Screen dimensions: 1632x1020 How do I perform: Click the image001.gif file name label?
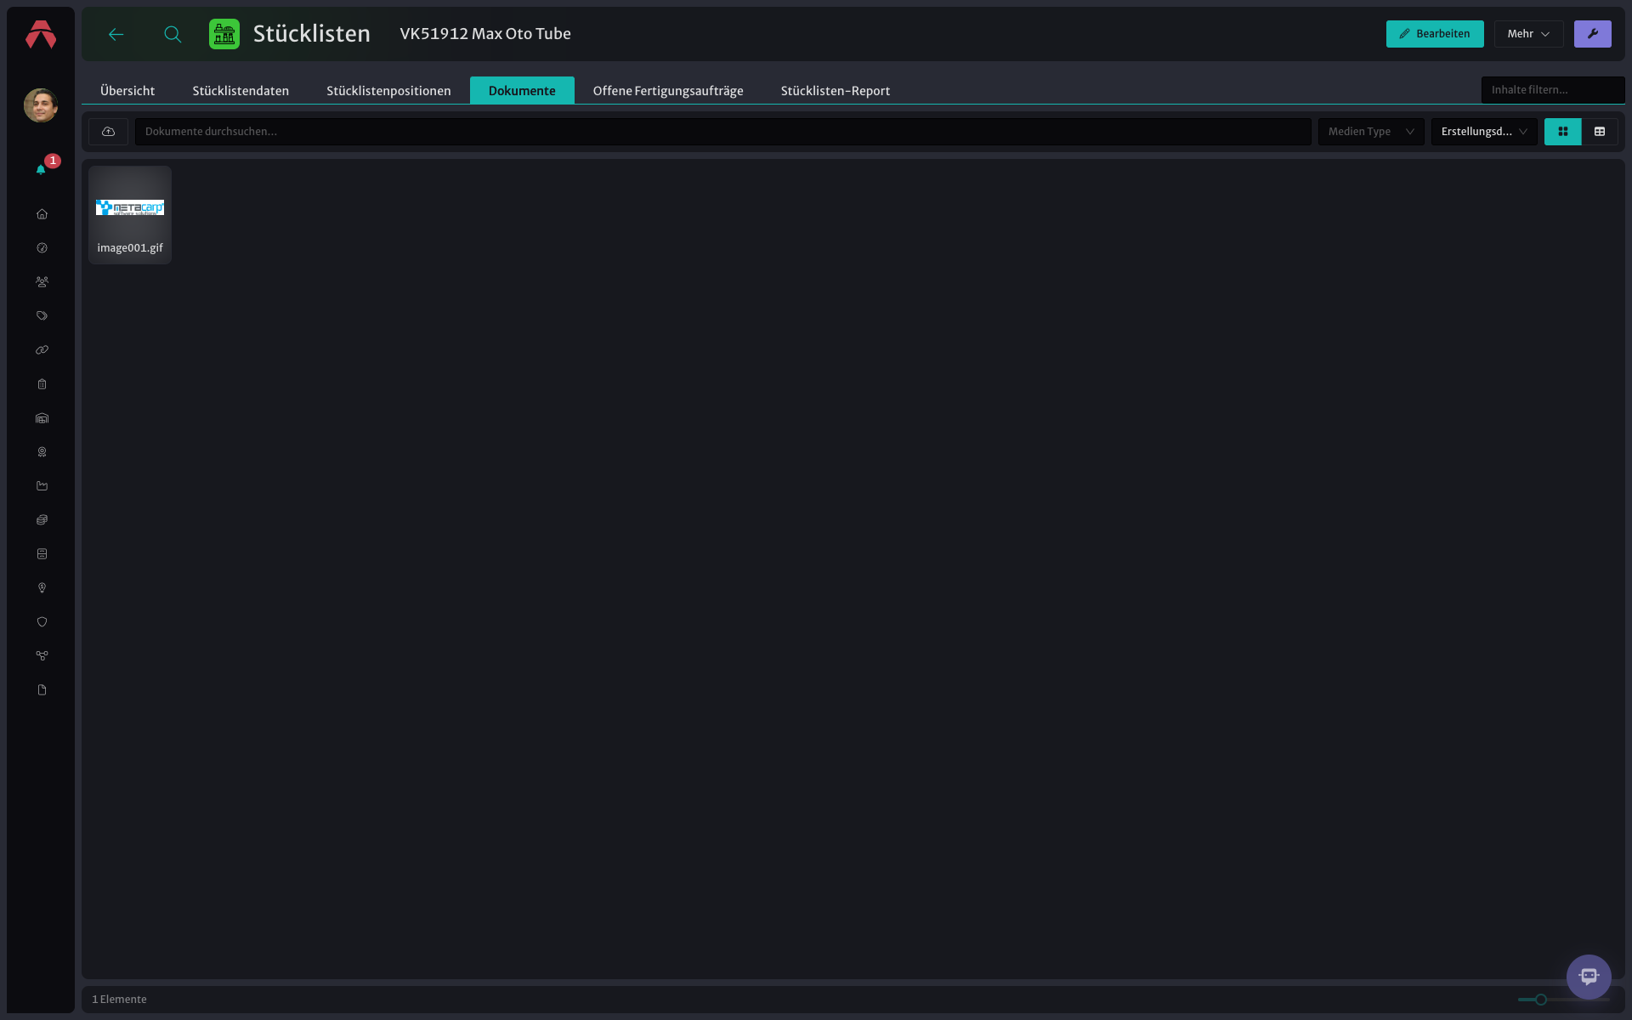130,248
